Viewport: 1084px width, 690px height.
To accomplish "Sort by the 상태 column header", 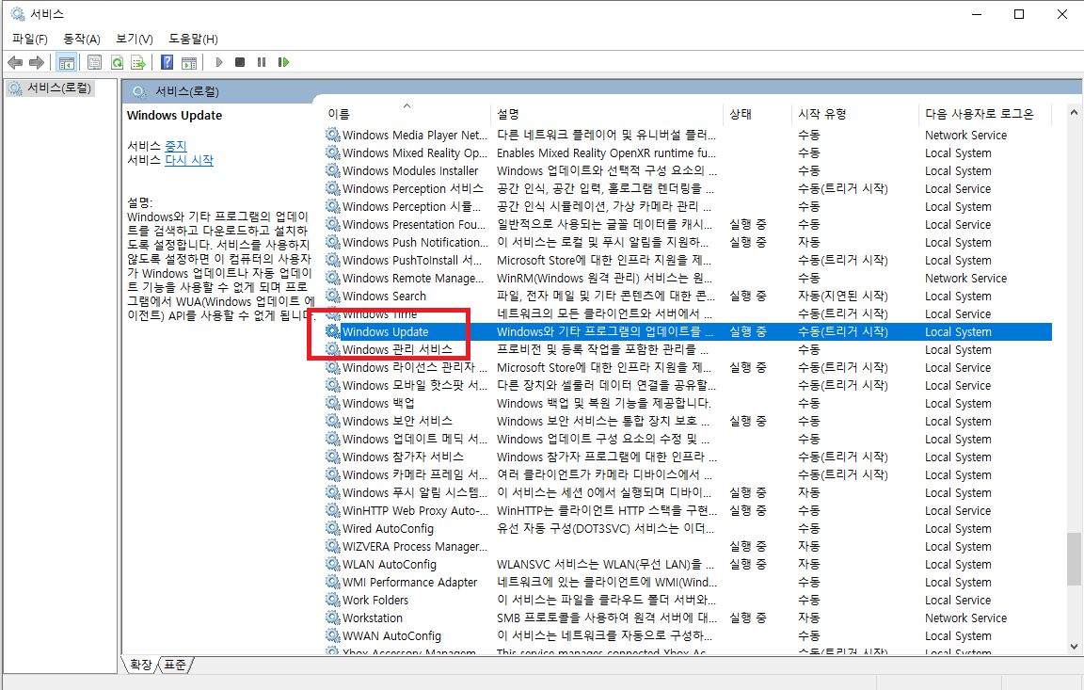I will point(757,114).
